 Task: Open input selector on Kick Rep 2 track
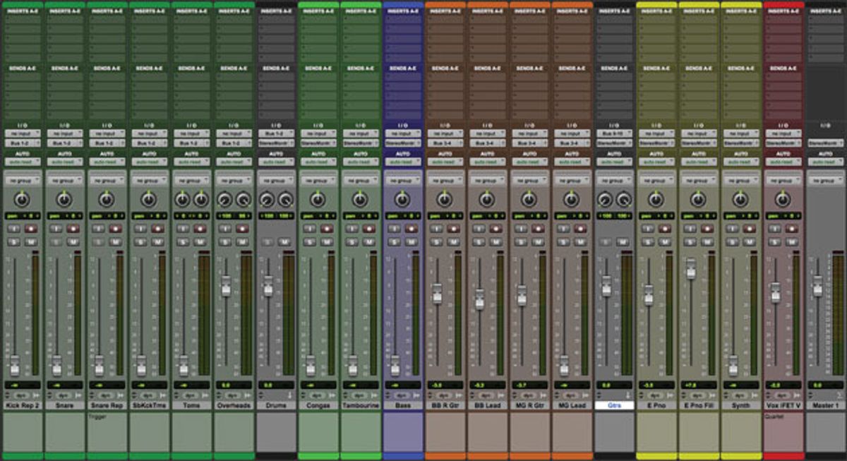point(23,133)
